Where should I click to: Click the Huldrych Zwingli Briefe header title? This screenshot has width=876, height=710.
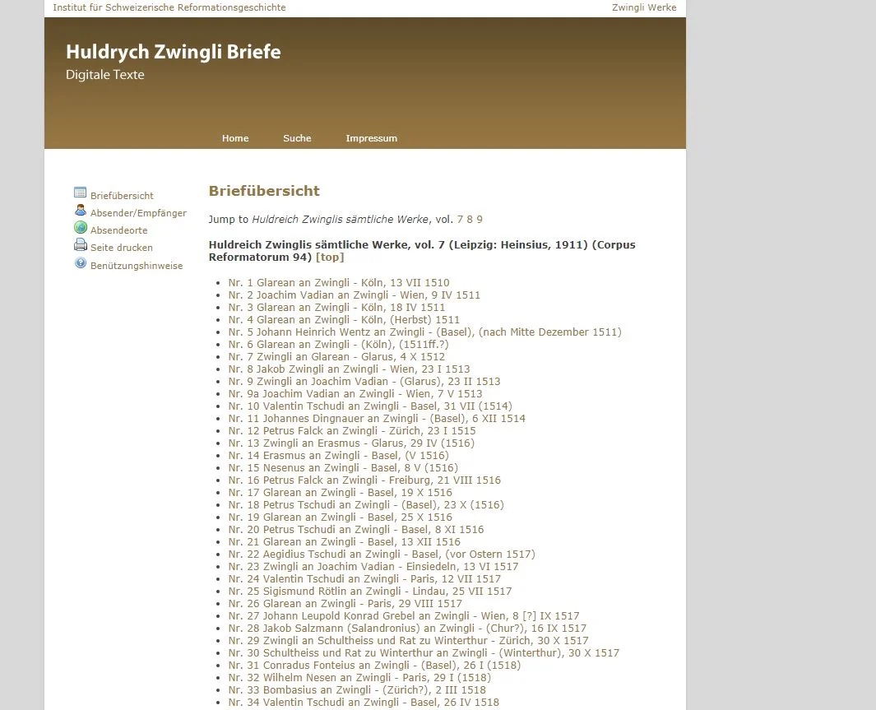point(173,52)
